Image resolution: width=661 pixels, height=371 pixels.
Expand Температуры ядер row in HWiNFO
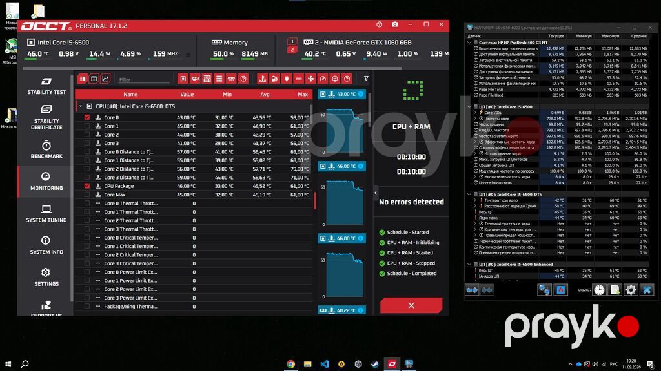[475, 200]
